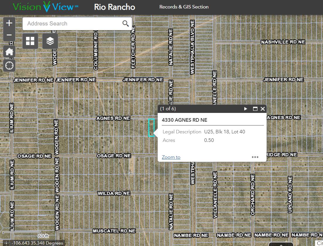Open the basemap gallery grid
Screen dimensions: 323x246
tap(30, 41)
